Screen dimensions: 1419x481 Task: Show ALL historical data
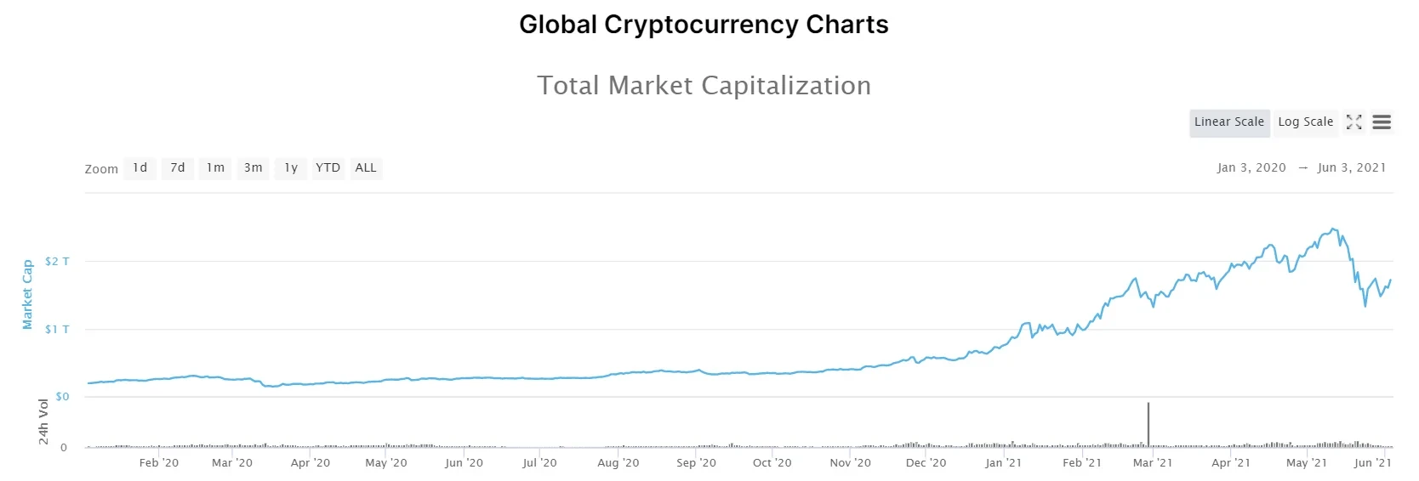(366, 168)
